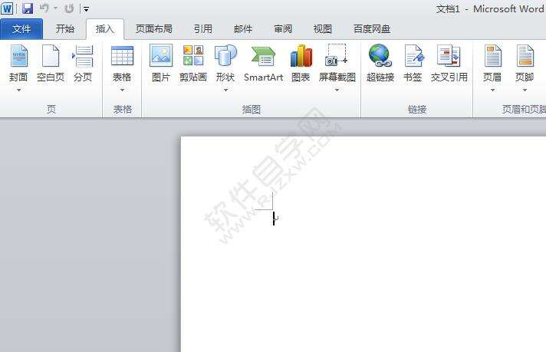Viewport: 546px width, 352px height.
Task: Open the 百度网盘 tab
Action: pyautogui.click(x=372, y=29)
